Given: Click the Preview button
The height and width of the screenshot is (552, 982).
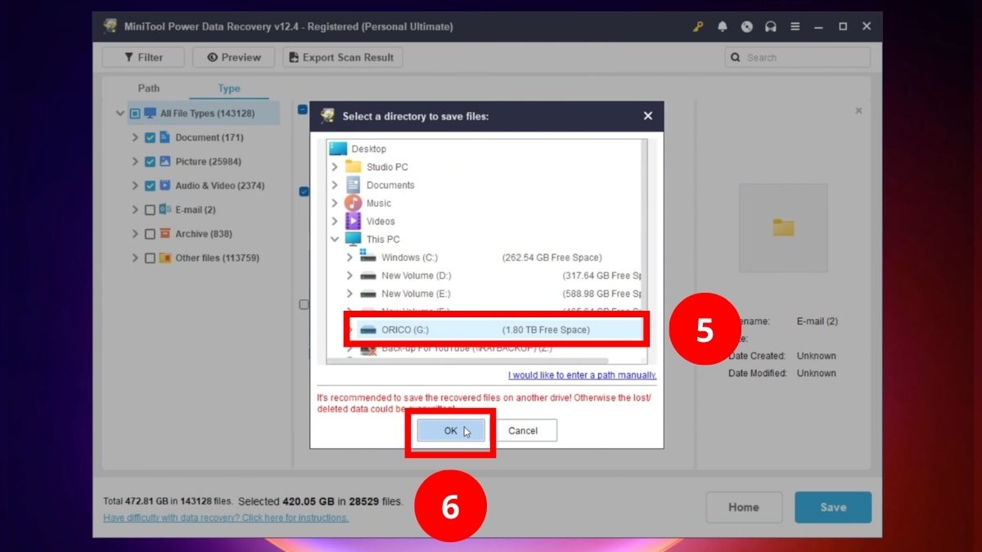Looking at the screenshot, I should pyautogui.click(x=234, y=57).
